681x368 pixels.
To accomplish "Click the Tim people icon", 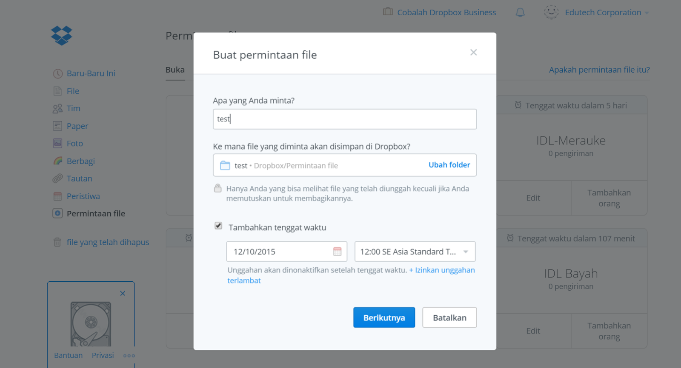I will tap(57, 109).
